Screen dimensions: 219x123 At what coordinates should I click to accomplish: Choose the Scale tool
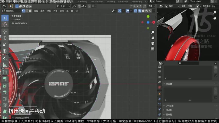click(x=5, y=45)
